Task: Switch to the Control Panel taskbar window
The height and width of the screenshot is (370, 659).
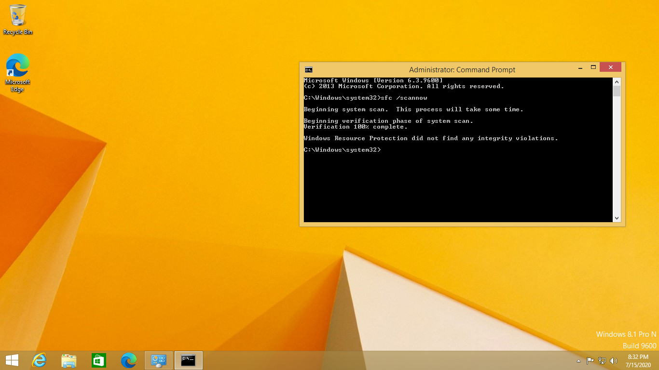Action: pyautogui.click(x=159, y=360)
